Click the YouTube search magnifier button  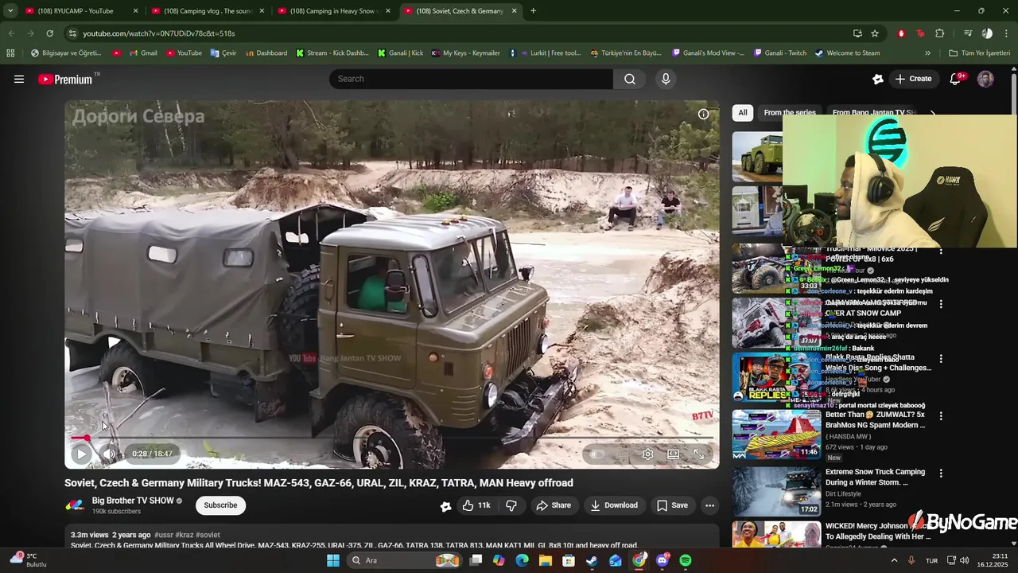click(x=630, y=79)
